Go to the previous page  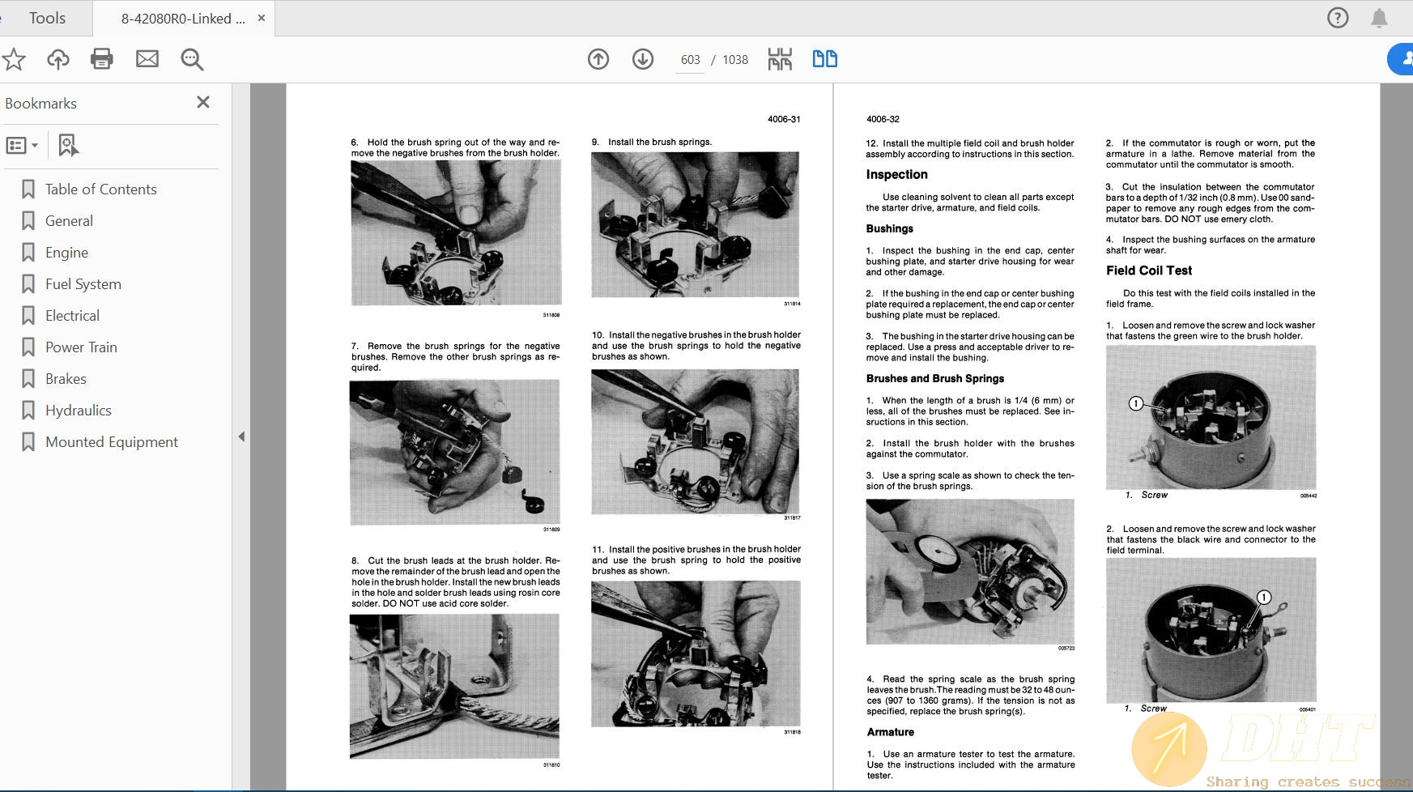(598, 59)
